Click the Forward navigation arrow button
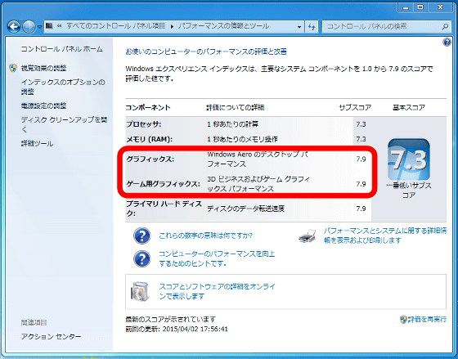Viewport: 458px width, 359px height. [29, 27]
